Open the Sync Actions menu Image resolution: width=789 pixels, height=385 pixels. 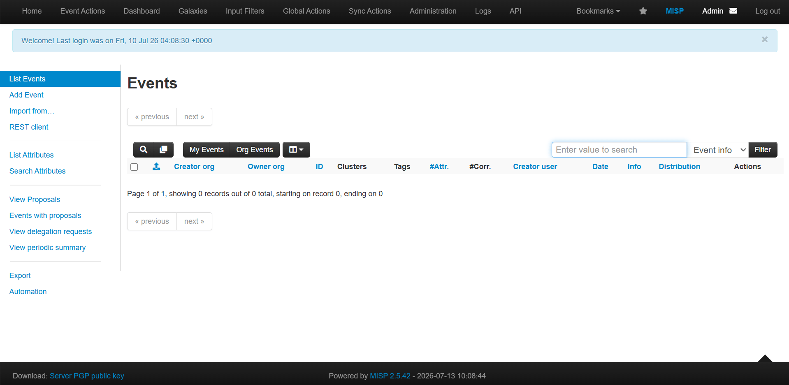click(370, 11)
